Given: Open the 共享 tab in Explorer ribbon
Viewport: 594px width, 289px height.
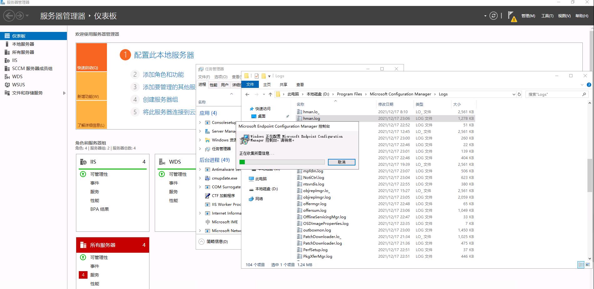Looking at the screenshot, I should tap(283, 84).
